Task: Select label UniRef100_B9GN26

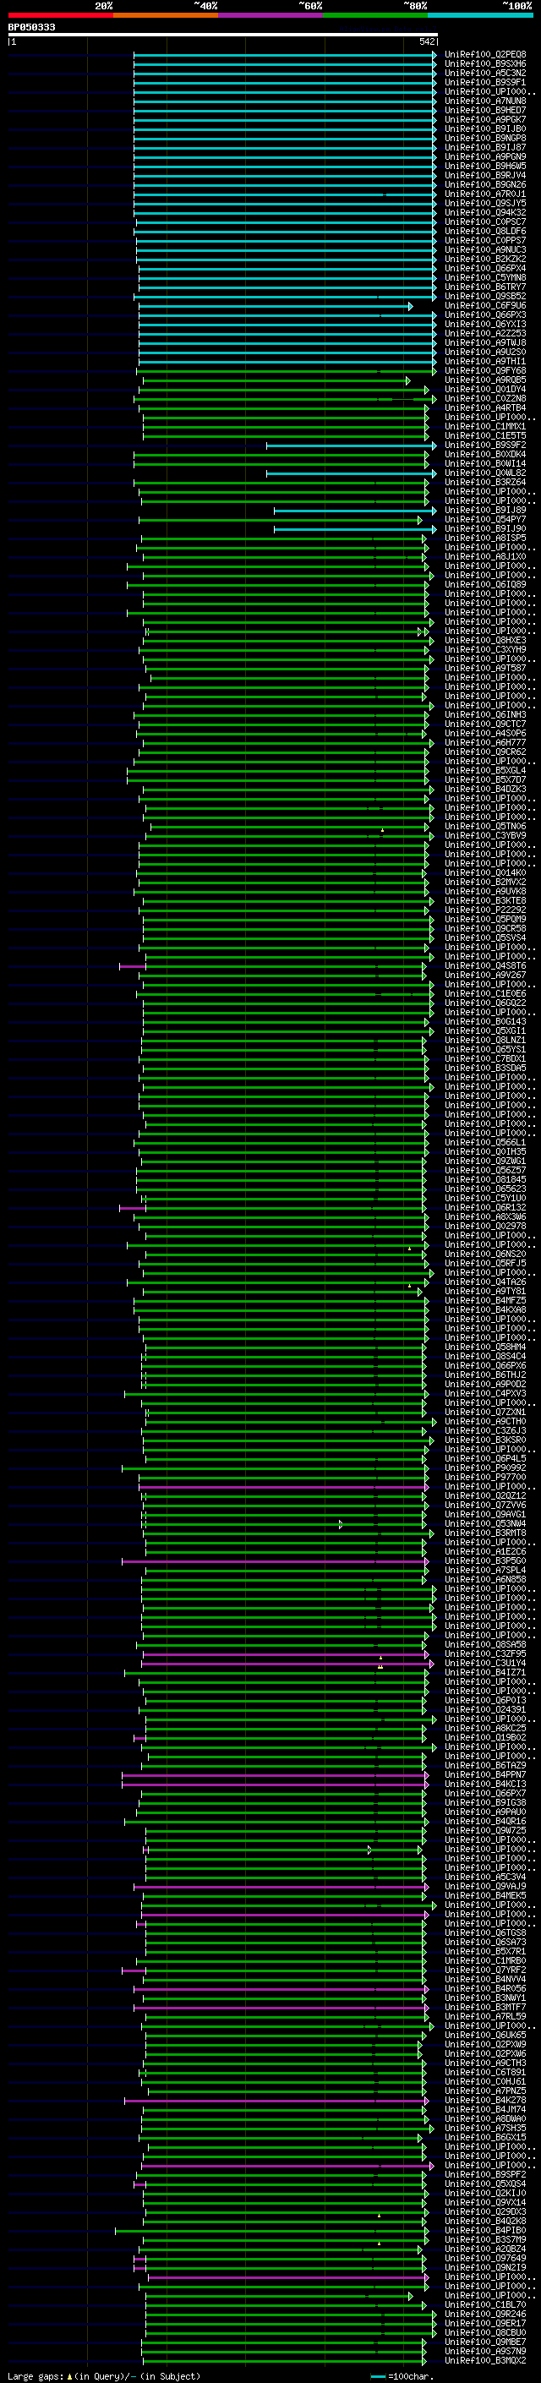Action: pyautogui.click(x=485, y=184)
